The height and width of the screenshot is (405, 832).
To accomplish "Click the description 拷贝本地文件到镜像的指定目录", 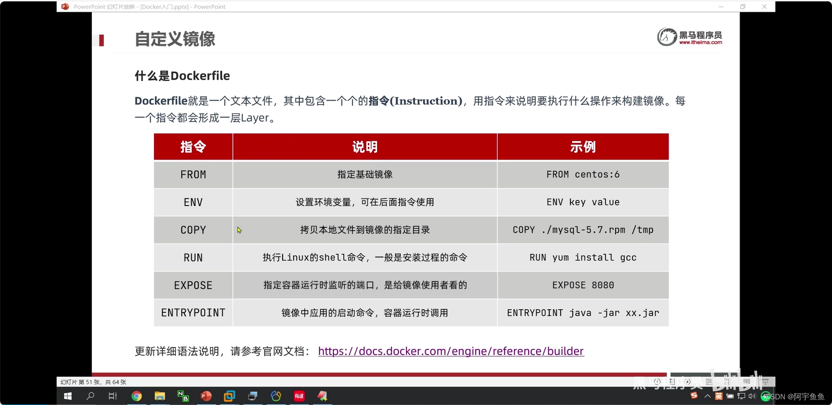I will click(365, 230).
